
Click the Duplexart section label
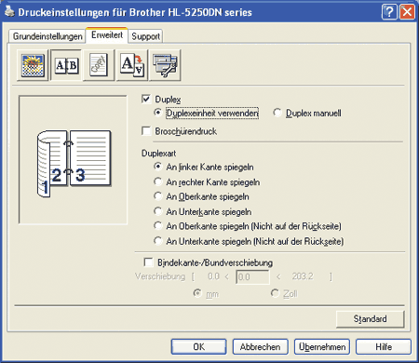[158, 154]
